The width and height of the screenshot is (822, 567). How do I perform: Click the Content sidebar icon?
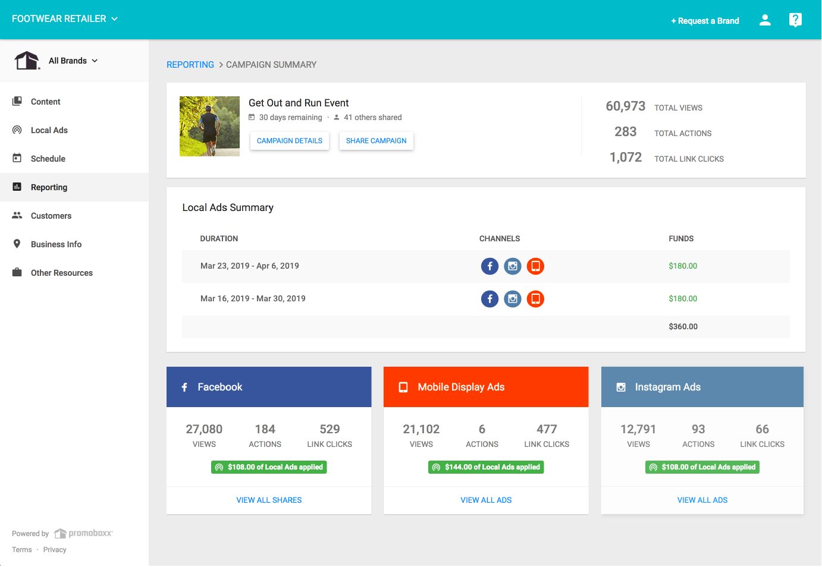point(17,102)
